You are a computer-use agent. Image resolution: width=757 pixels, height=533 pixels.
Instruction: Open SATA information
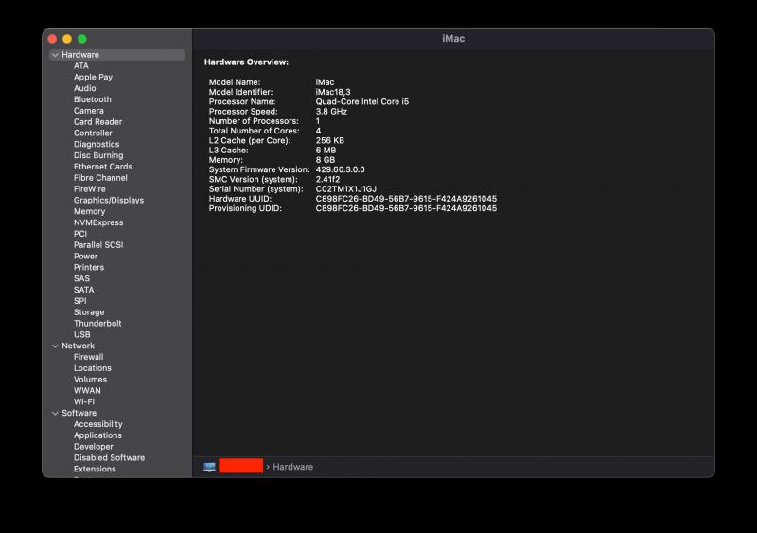click(83, 290)
